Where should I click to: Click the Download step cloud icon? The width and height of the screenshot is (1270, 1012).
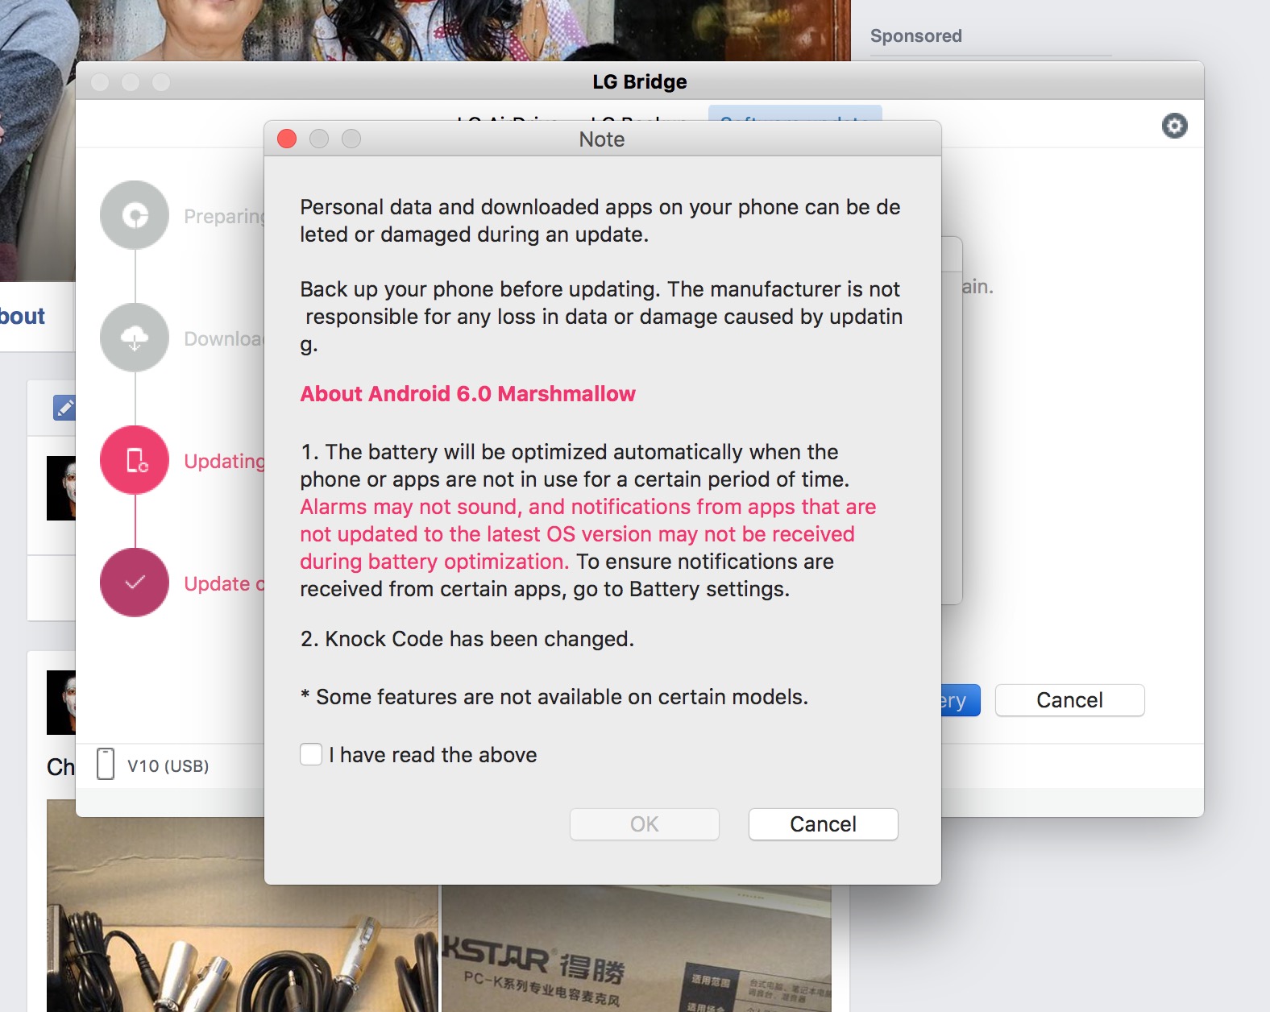click(x=135, y=338)
